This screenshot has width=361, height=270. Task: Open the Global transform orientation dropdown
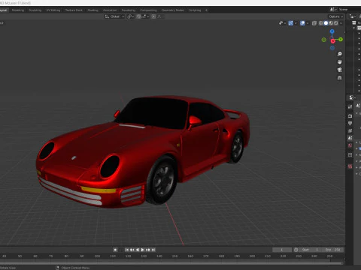click(114, 16)
